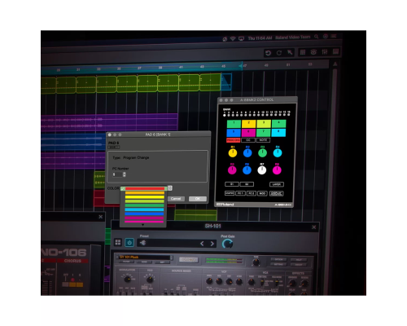
Task: Click the Wi-Fi icon in the menu bar
Action: coord(233,38)
